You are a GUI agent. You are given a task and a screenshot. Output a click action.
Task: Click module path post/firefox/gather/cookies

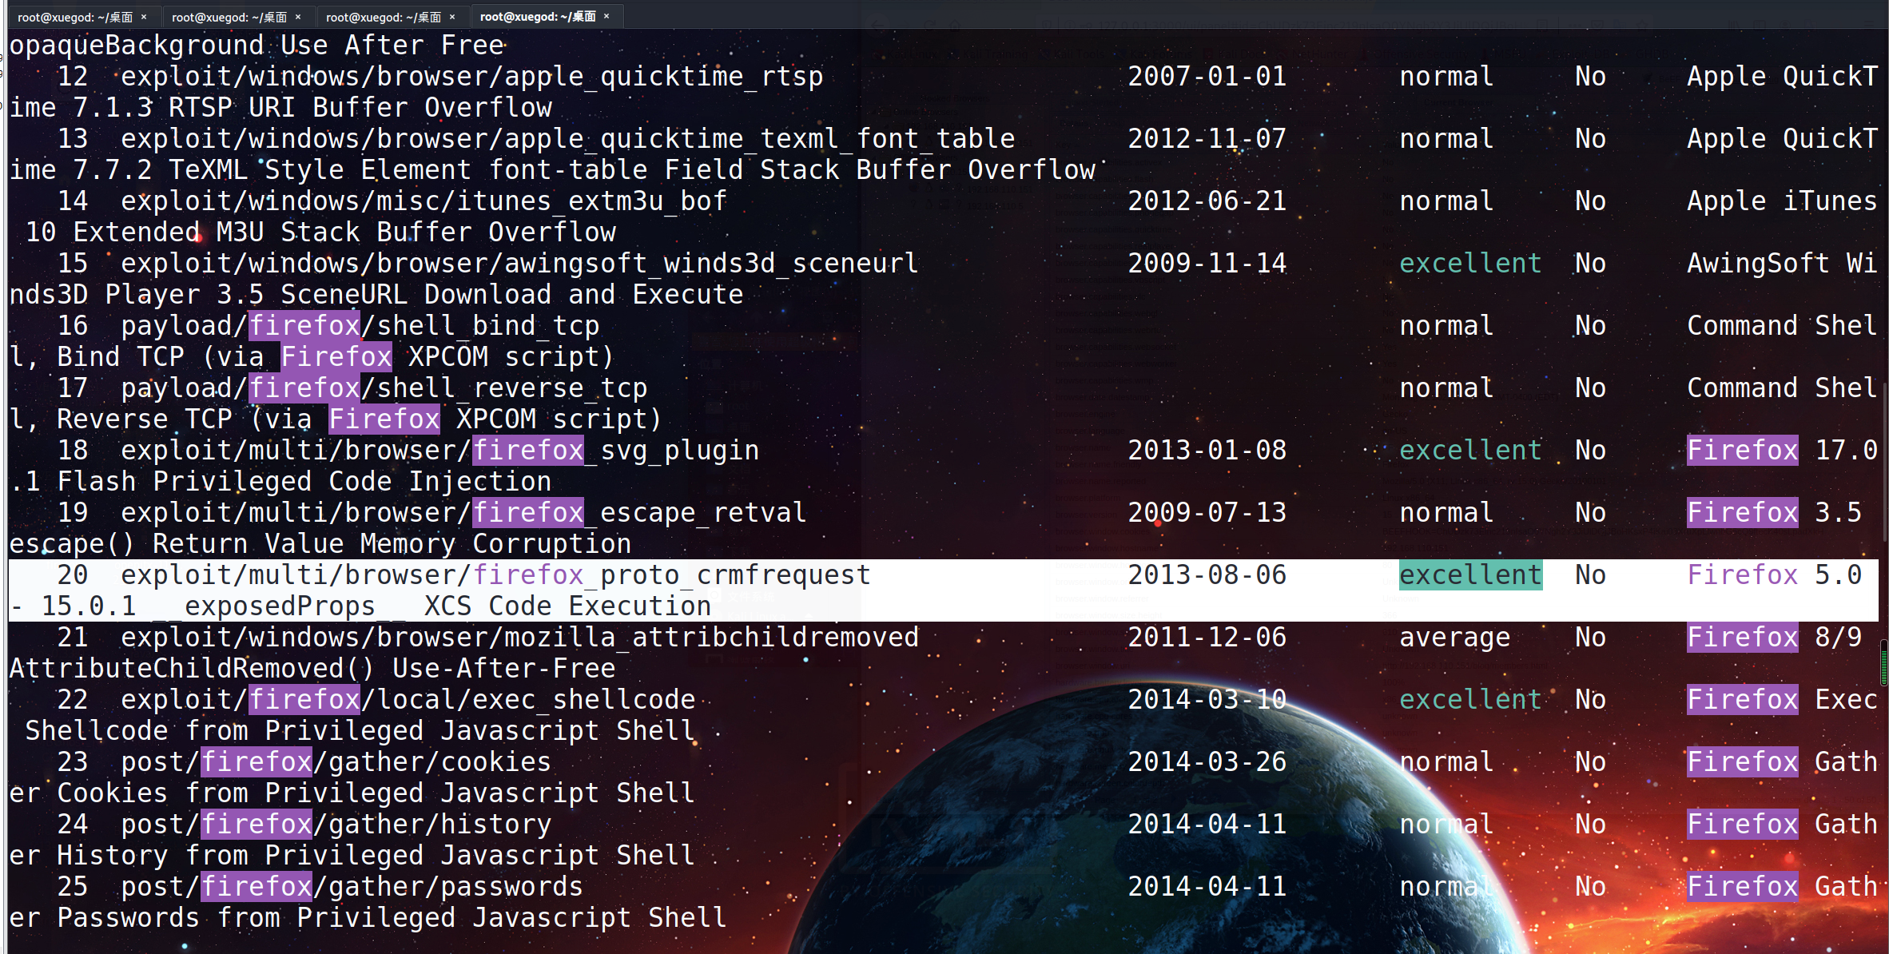336,762
